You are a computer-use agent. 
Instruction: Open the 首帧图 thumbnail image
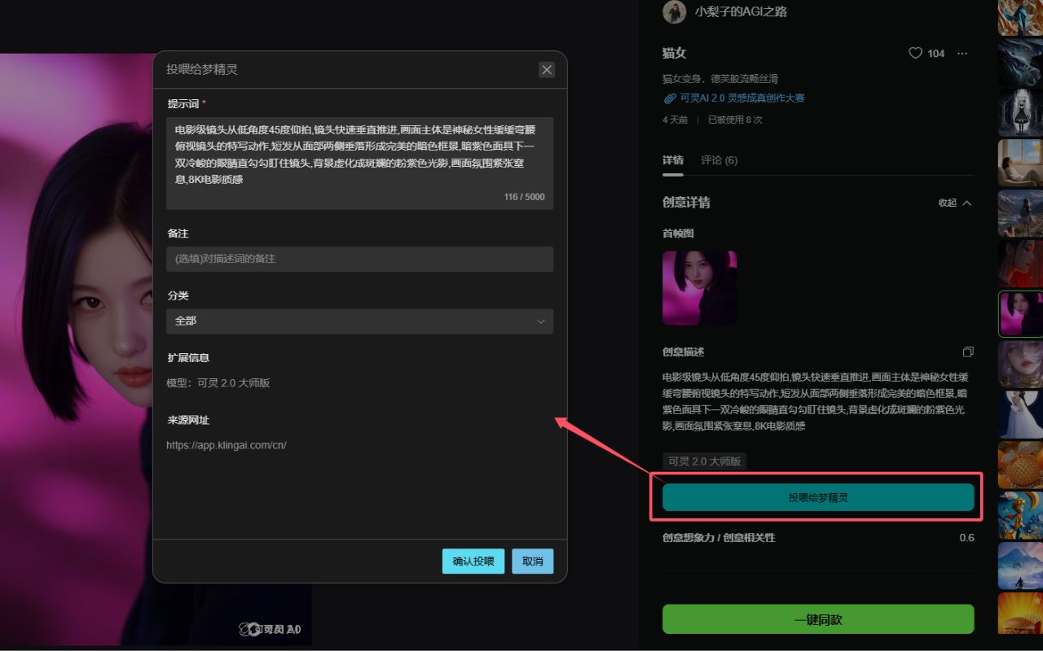coord(699,288)
